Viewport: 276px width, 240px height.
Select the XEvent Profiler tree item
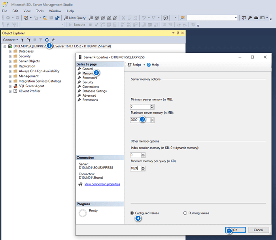tap(29, 91)
